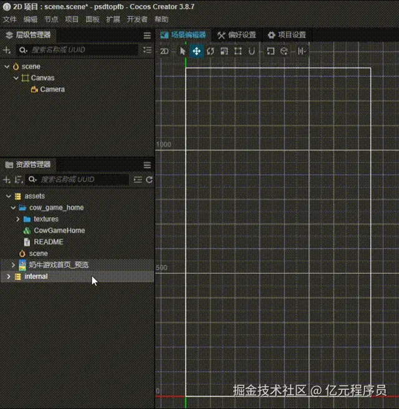
Task: Click the Assets search type magnifier
Action: click(32, 180)
